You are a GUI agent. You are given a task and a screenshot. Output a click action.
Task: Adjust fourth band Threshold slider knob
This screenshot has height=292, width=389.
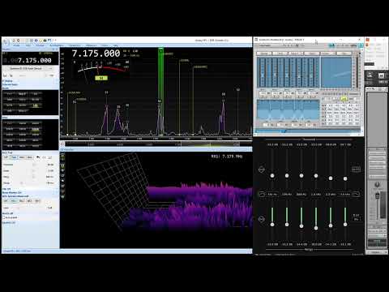pos(316,176)
